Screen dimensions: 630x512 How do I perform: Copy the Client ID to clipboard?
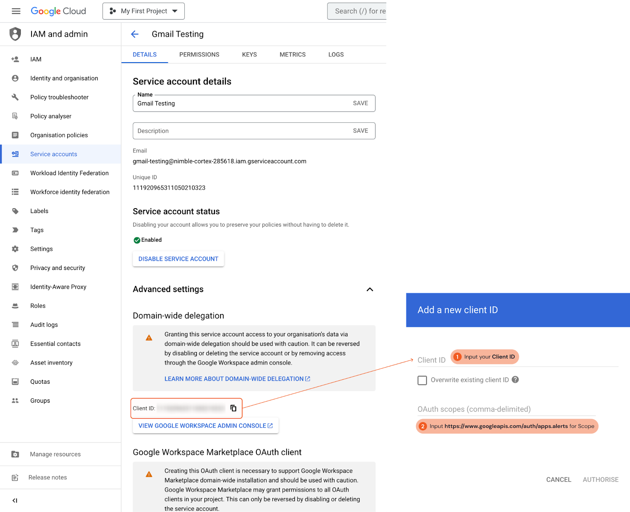pos(233,408)
